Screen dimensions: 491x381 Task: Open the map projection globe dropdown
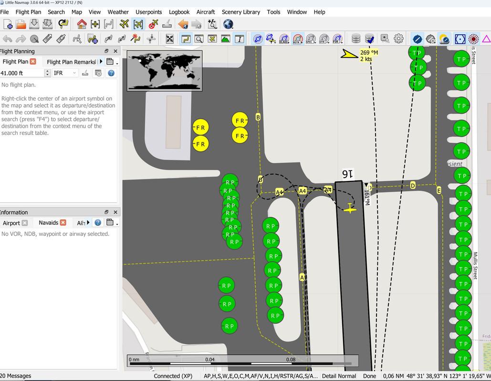pyautogui.click(x=228, y=24)
